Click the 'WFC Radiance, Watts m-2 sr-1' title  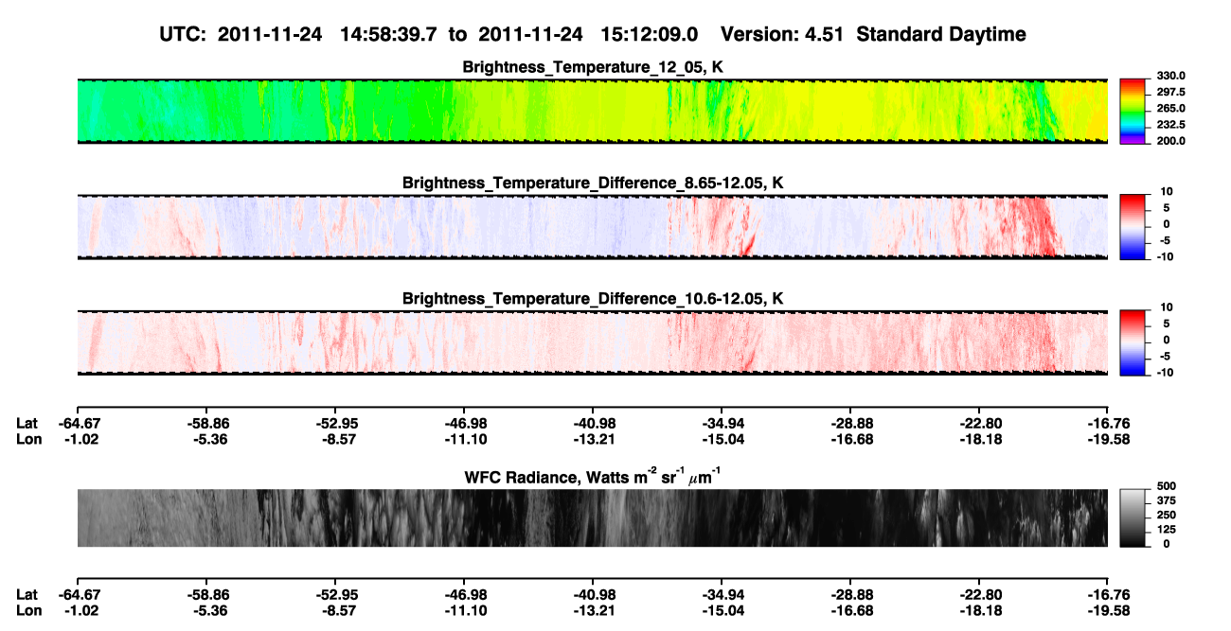[x=593, y=477]
